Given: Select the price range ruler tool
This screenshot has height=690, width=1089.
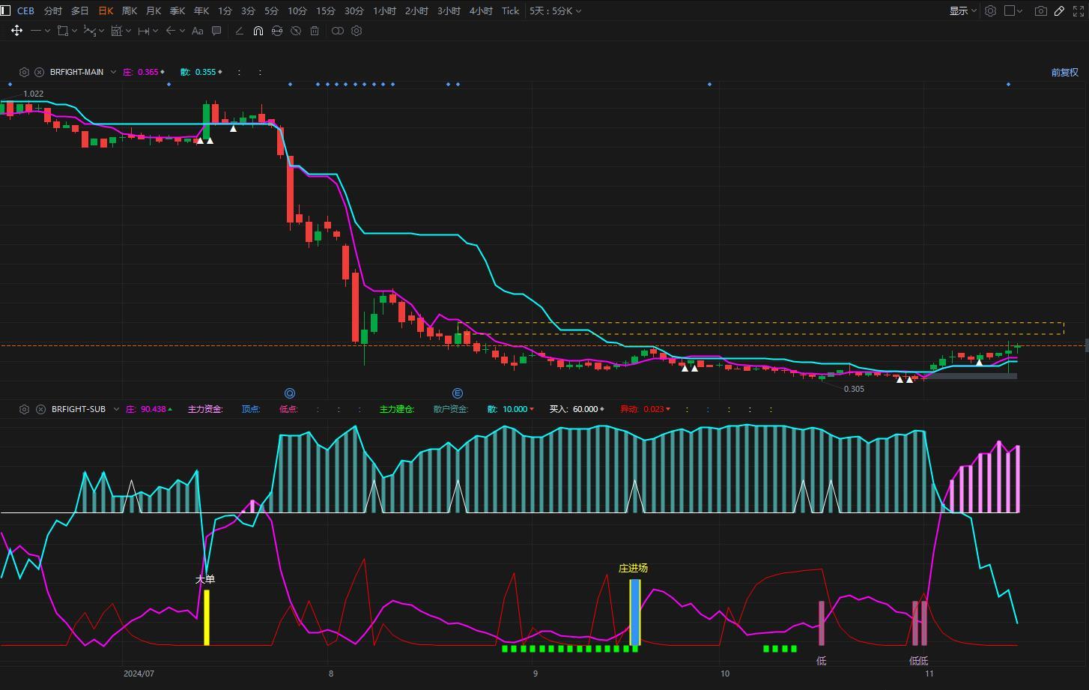Looking at the screenshot, I should click(144, 31).
